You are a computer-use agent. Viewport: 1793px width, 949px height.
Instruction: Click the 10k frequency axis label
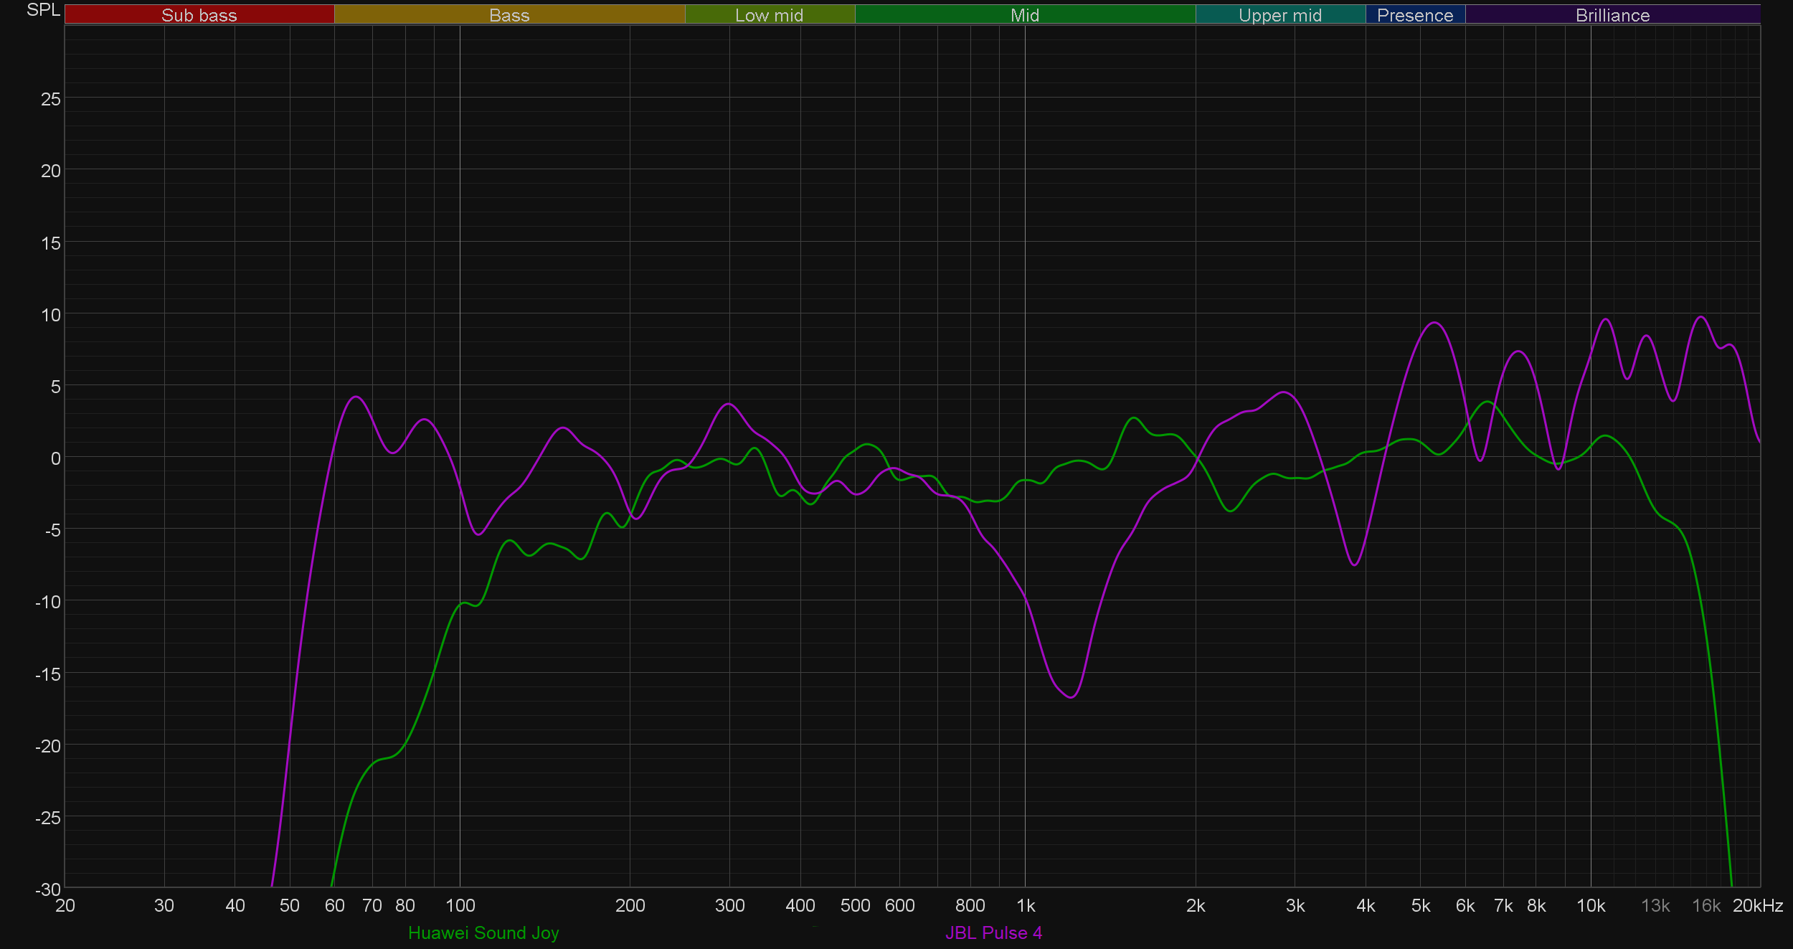pyautogui.click(x=1591, y=905)
